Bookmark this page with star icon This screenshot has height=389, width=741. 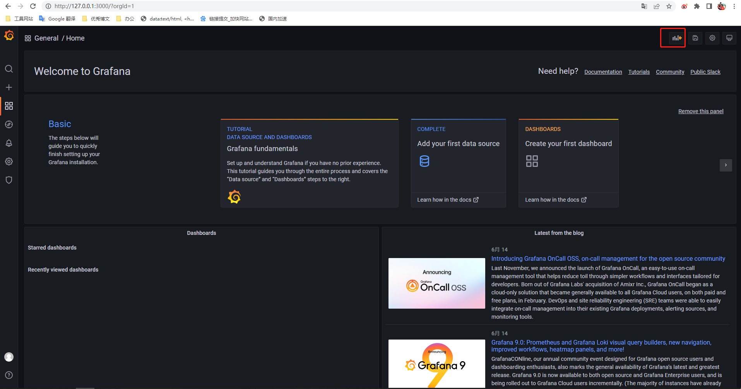[669, 6]
